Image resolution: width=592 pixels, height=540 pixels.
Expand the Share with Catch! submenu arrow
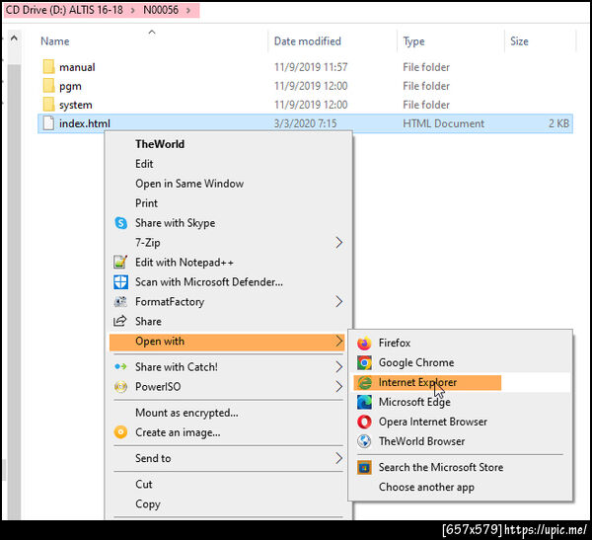338,366
